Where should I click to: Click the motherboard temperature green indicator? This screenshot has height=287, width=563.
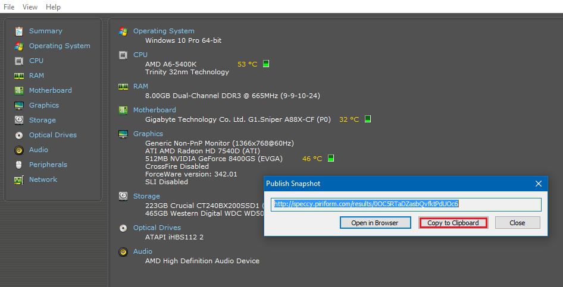[367, 119]
